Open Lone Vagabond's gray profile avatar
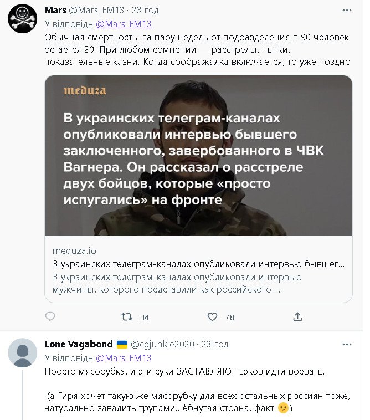Screen dimensions: 370x420 [x=23, y=352]
